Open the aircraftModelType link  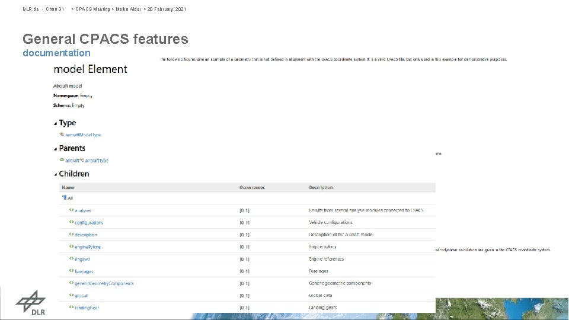point(83,135)
